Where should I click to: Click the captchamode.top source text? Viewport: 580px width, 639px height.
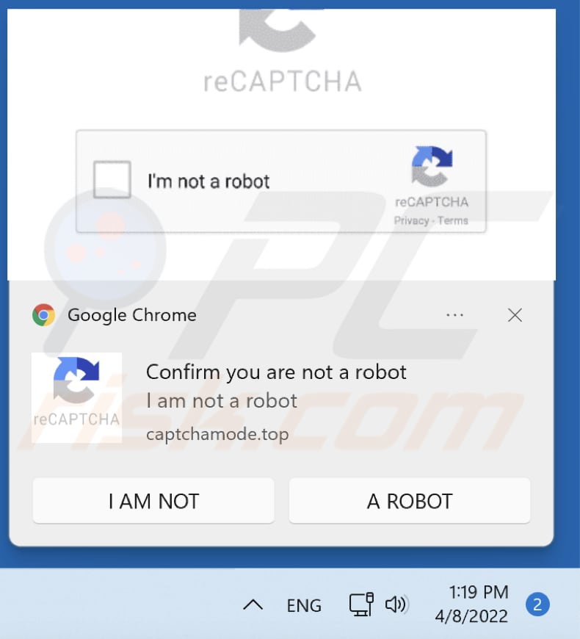(217, 434)
